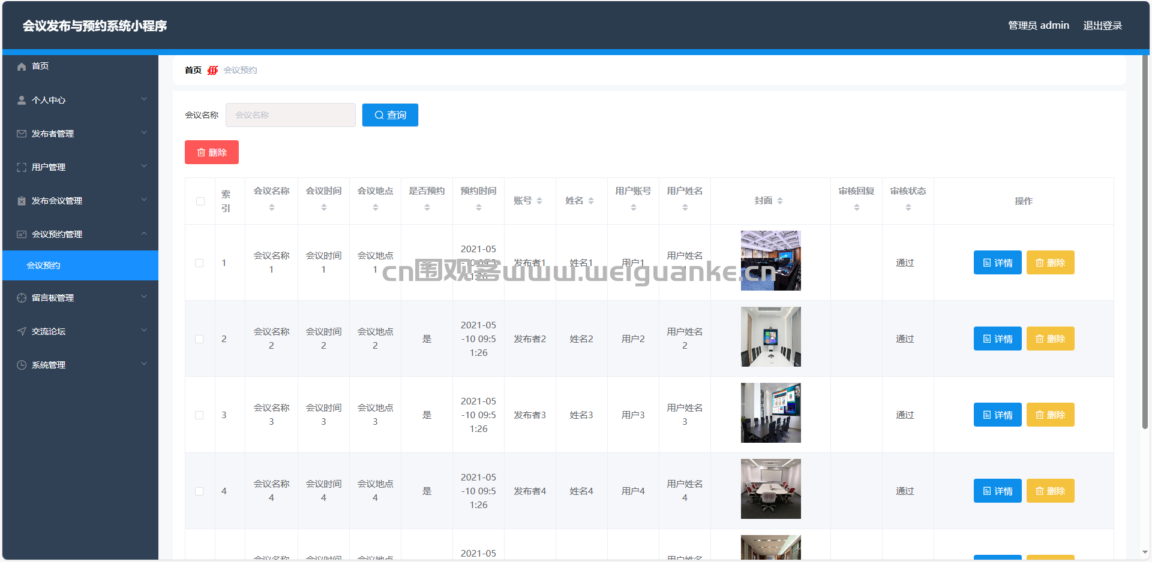1152x562 pixels.
Task: Click the page vertical scrollbar
Action: pyautogui.click(x=1145, y=242)
